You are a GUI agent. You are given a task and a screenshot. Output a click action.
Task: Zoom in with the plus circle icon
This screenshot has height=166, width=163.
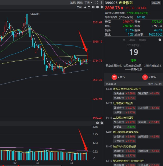pyautogui.click(x=93, y=7)
